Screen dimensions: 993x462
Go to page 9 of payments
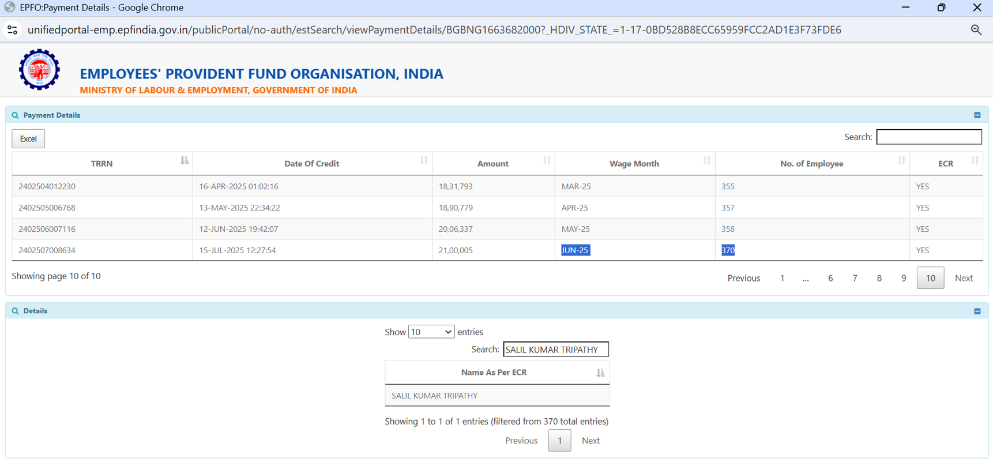point(903,278)
